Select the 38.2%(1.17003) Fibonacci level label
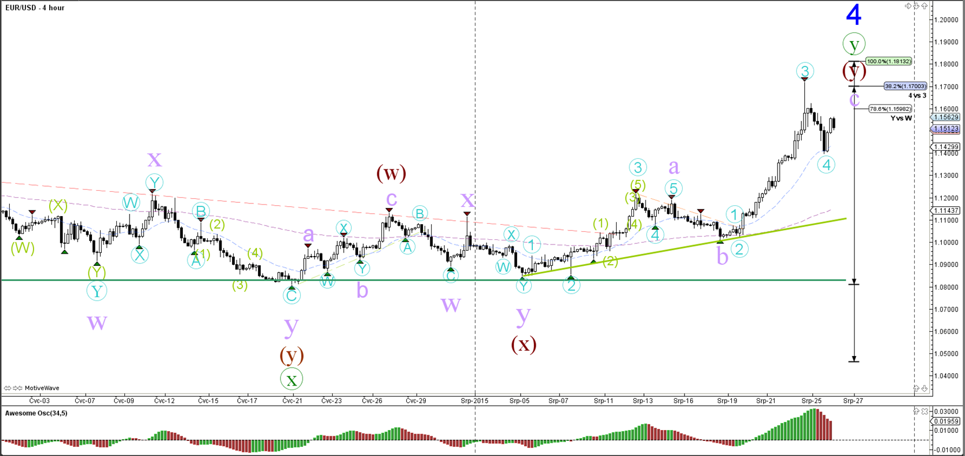The image size is (965, 456). [x=905, y=86]
